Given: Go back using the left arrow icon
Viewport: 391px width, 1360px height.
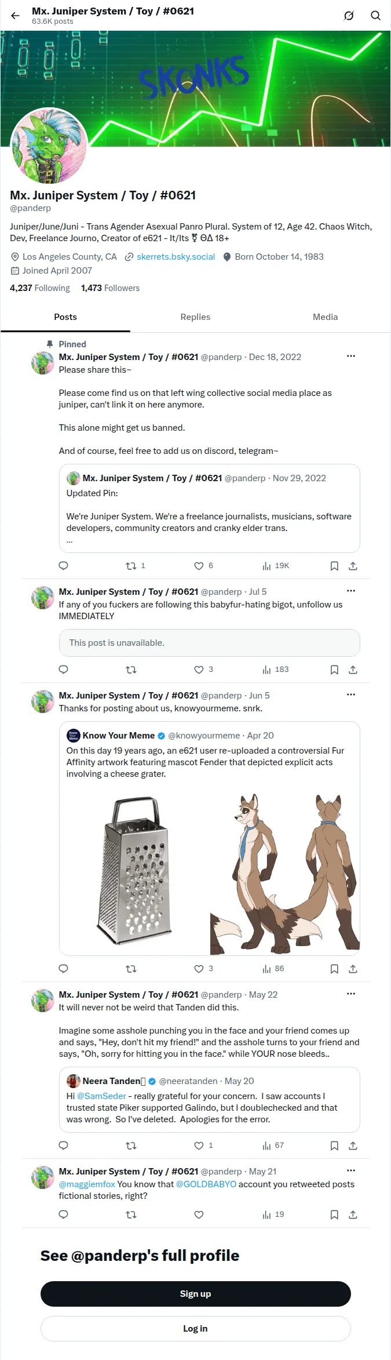Looking at the screenshot, I should 16,16.
